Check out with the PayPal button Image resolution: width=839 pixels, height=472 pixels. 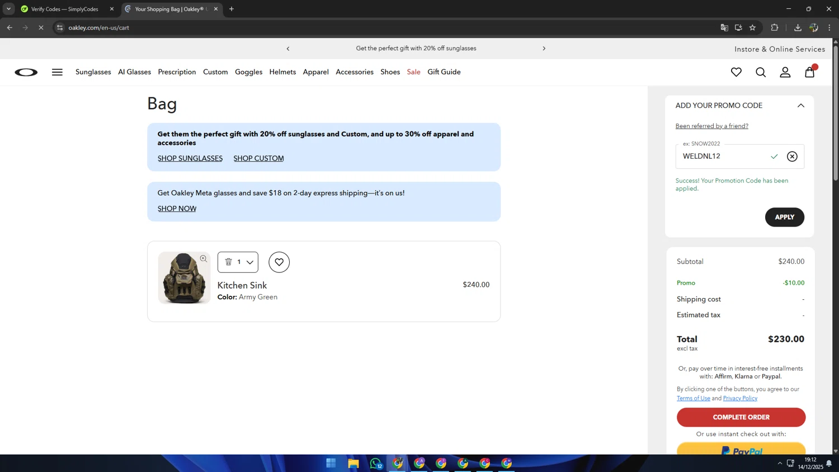(741, 449)
